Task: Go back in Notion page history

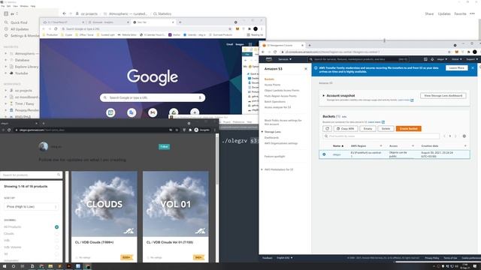Action: [64, 13]
